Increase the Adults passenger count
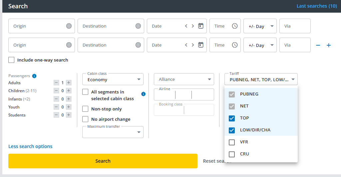This screenshot has height=177, width=341. pyautogui.click(x=69, y=83)
